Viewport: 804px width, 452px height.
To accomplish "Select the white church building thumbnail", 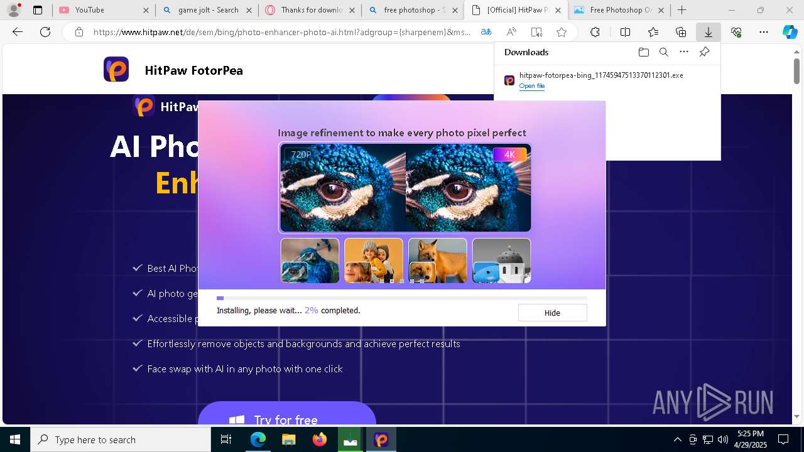I will pyautogui.click(x=501, y=261).
